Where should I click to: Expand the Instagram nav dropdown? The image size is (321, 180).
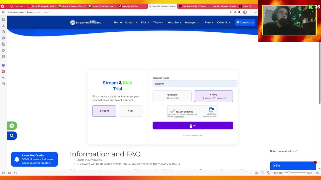[x=193, y=22]
